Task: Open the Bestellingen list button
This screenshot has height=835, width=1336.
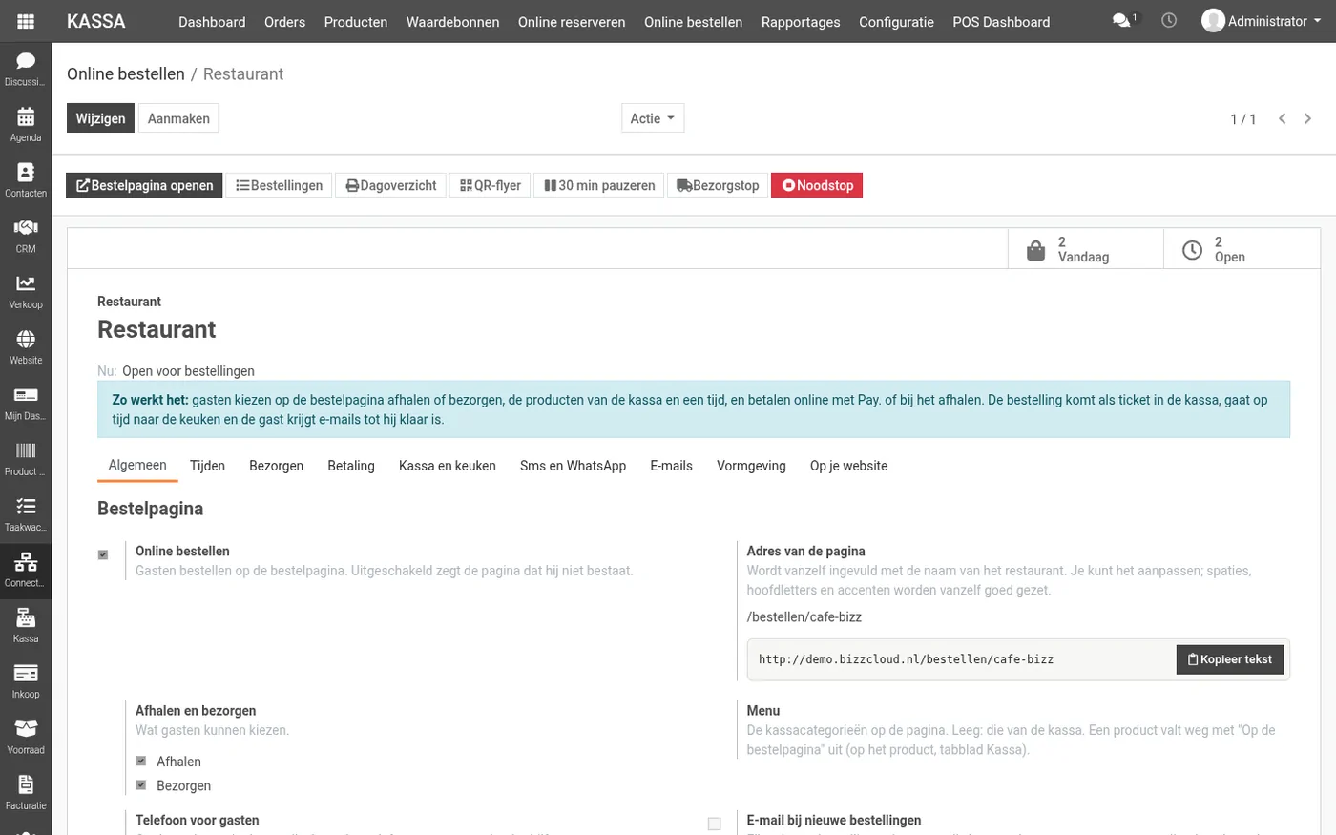Action: click(x=279, y=185)
